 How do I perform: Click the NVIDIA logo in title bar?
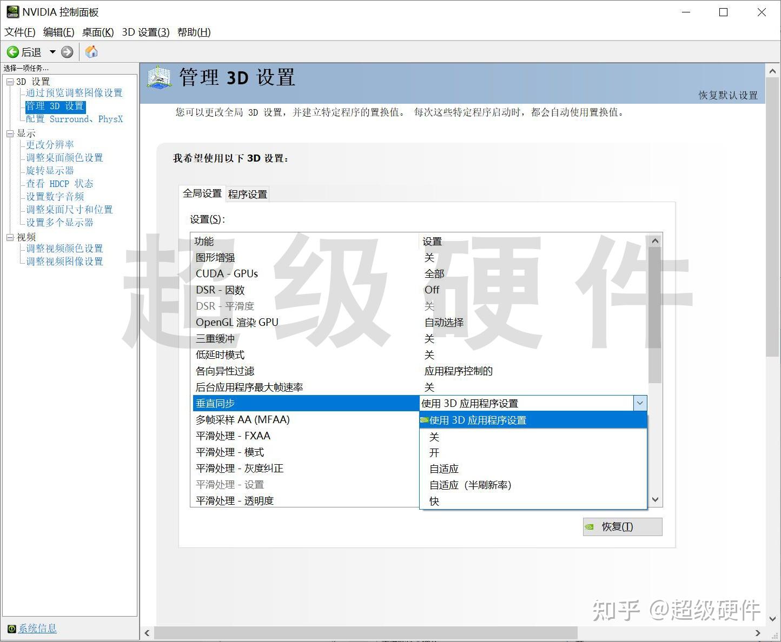(x=12, y=12)
